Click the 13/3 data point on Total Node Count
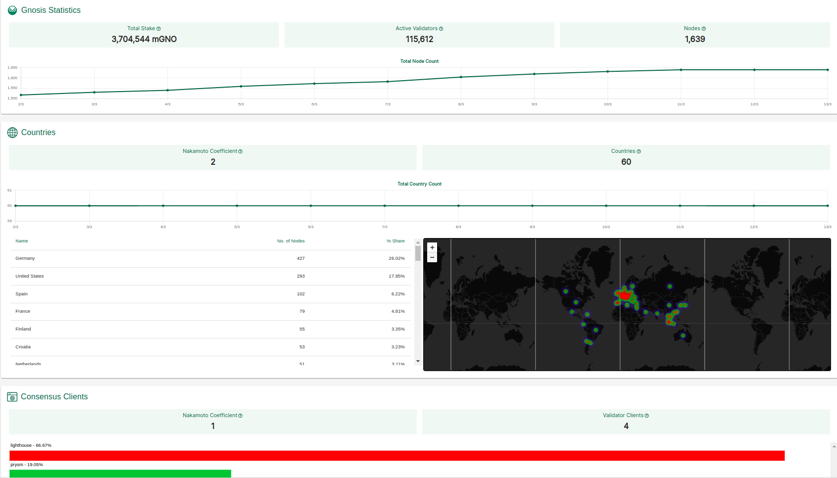Screen dimensions: 837x478 point(828,70)
